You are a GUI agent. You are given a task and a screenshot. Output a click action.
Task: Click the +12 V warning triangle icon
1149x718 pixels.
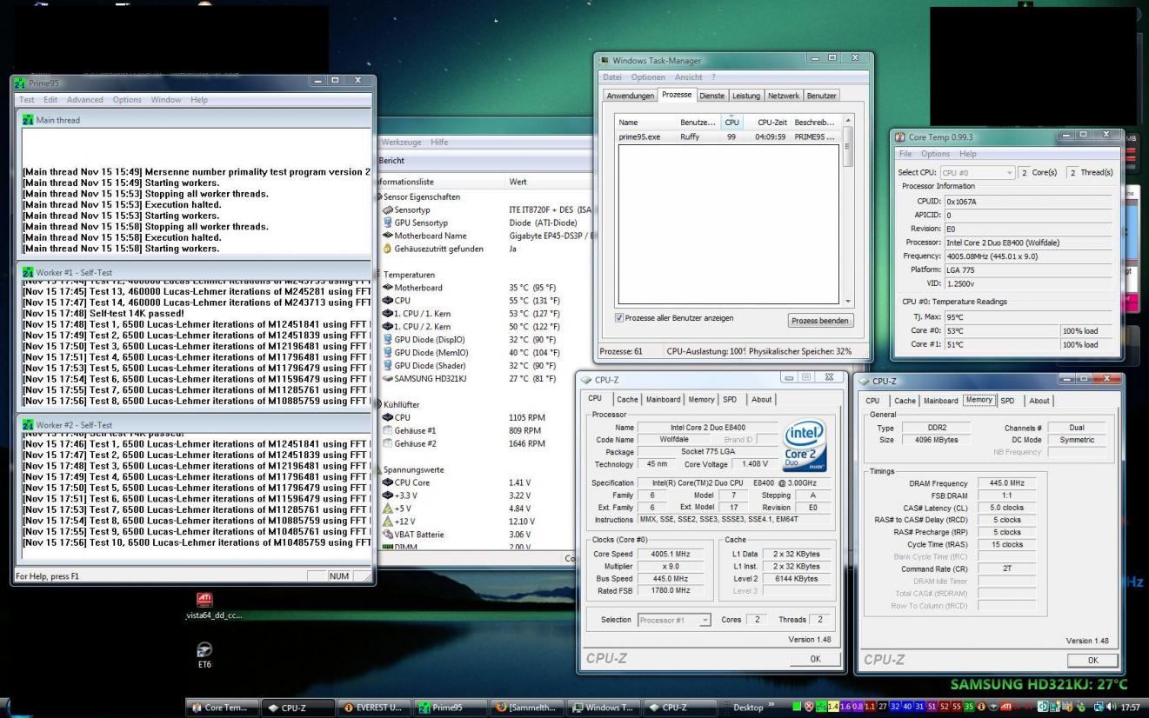(388, 521)
